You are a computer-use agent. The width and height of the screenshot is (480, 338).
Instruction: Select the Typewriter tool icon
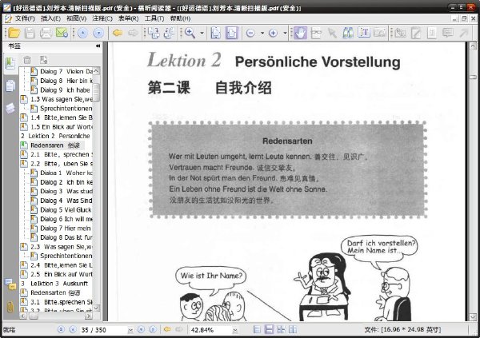click(364, 33)
